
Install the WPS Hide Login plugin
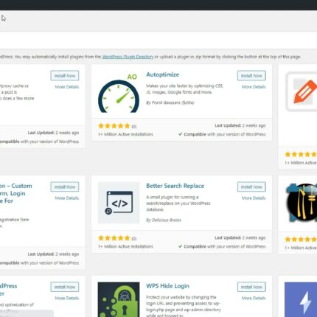click(251, 287)
